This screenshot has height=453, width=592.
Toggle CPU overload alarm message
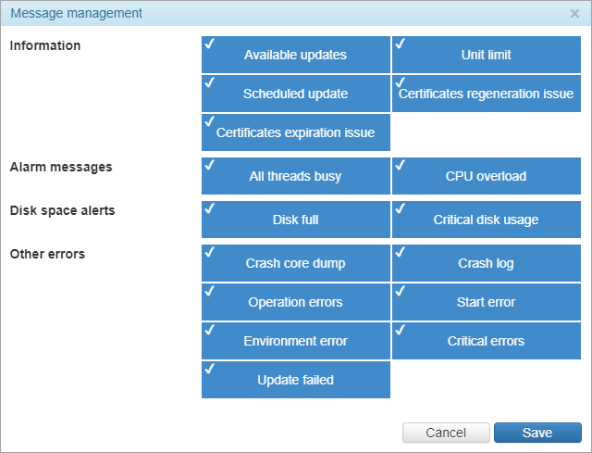point(486,176)
